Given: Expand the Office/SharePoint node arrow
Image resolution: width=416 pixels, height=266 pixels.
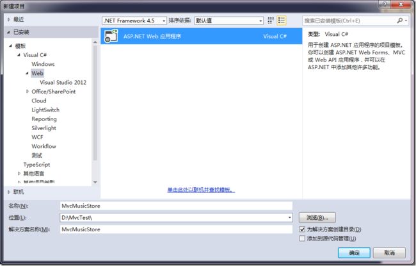Looking at the screenshot, I should (x=27, y=91).
